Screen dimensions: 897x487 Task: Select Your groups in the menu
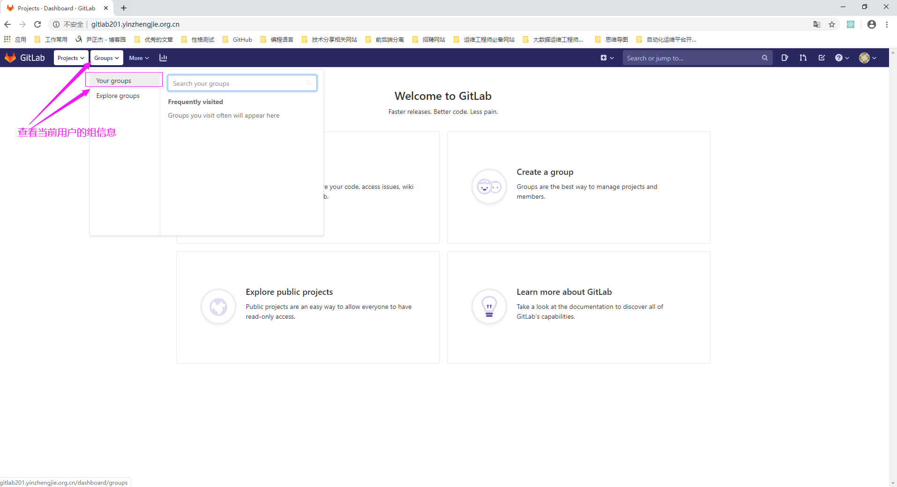124,80
